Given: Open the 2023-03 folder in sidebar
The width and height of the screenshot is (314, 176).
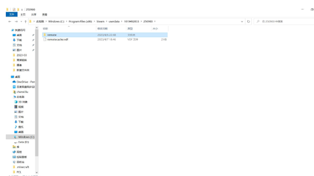Looking at the screenshot, I should 22,55.
